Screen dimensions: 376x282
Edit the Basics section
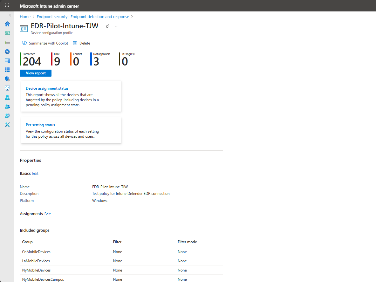(x=35, y=173)
